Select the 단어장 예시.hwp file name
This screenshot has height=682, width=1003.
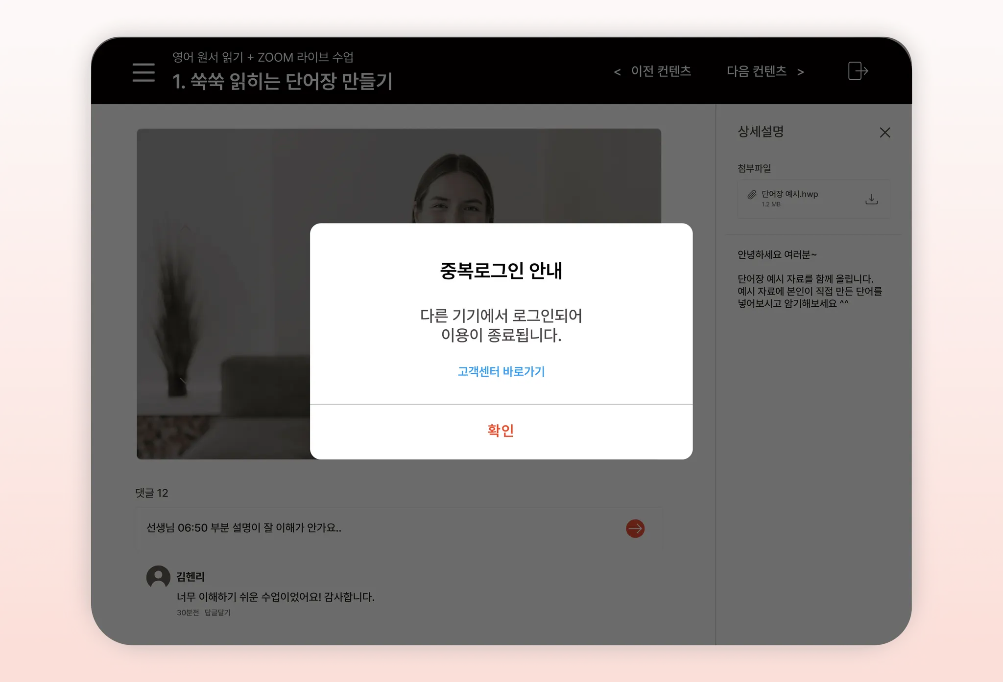(789, 194)
